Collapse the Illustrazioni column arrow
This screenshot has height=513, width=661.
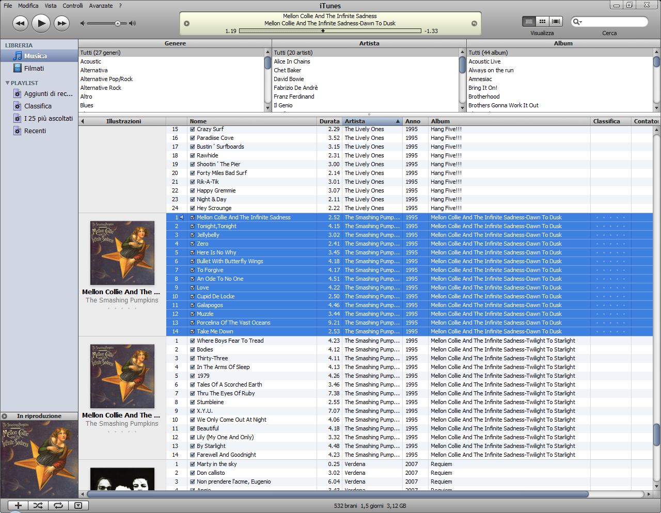(x=83, y=121)
